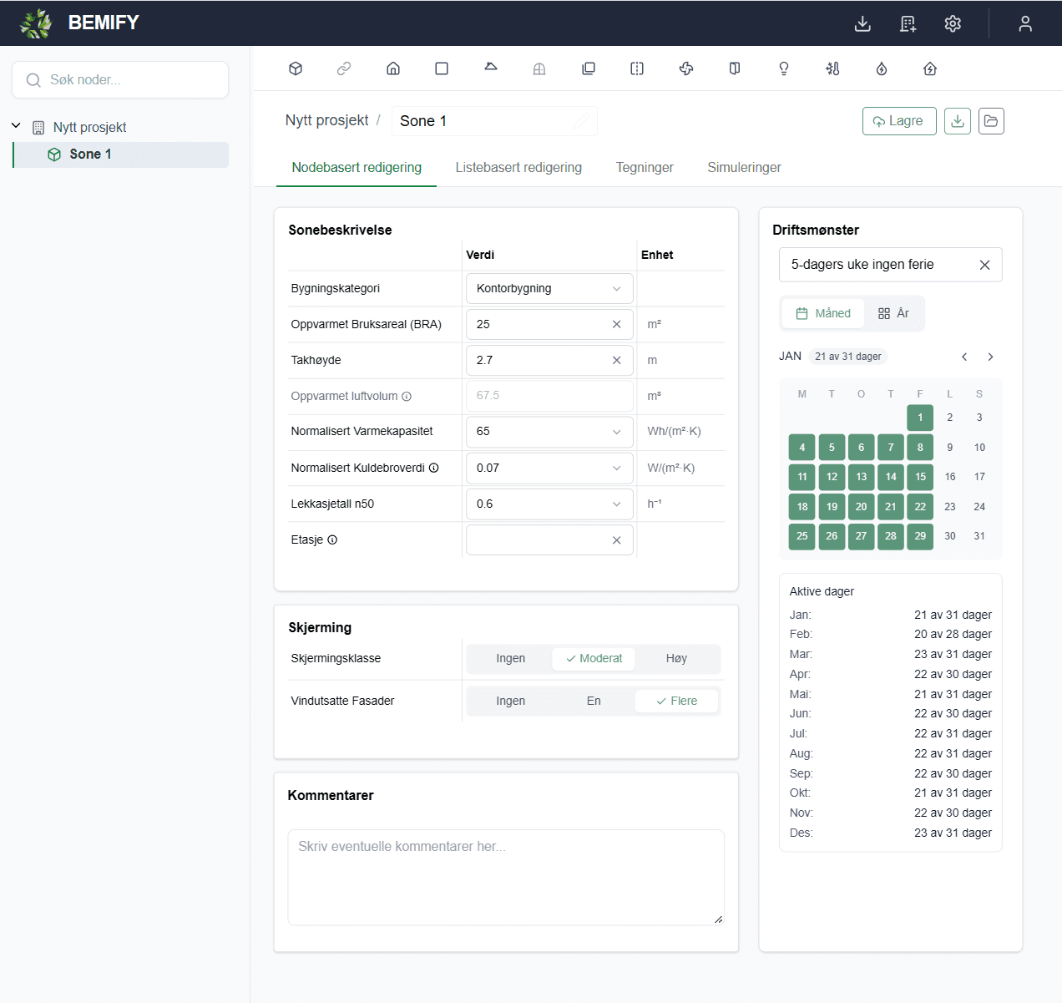Open the Simuleringer tab

(x=744, y=167)
